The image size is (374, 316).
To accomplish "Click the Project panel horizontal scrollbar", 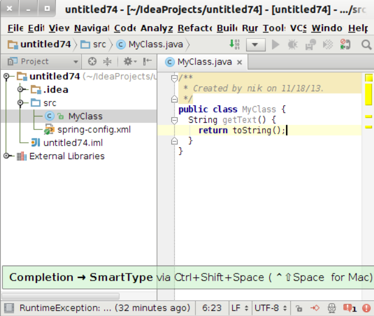I will 60,296.
